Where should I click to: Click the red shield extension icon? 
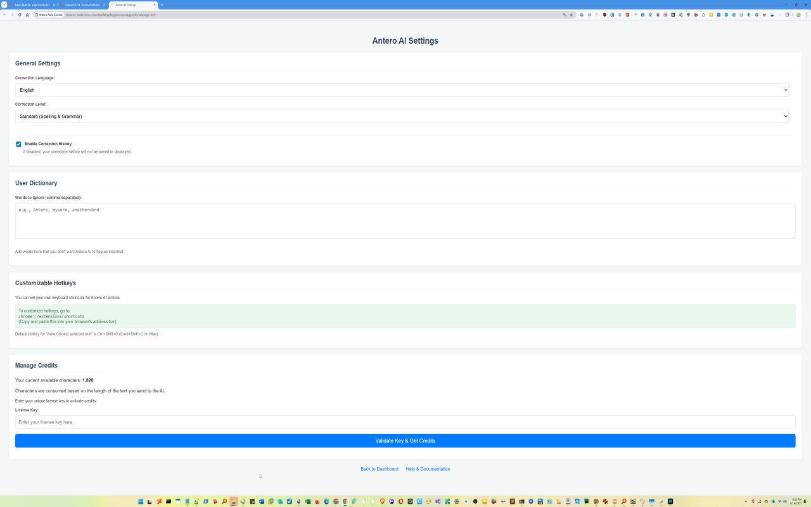[604, 15]
